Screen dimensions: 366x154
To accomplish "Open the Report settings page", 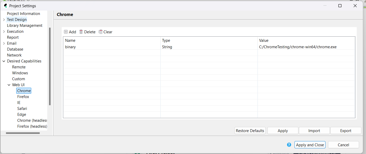I will coord(13,37).
